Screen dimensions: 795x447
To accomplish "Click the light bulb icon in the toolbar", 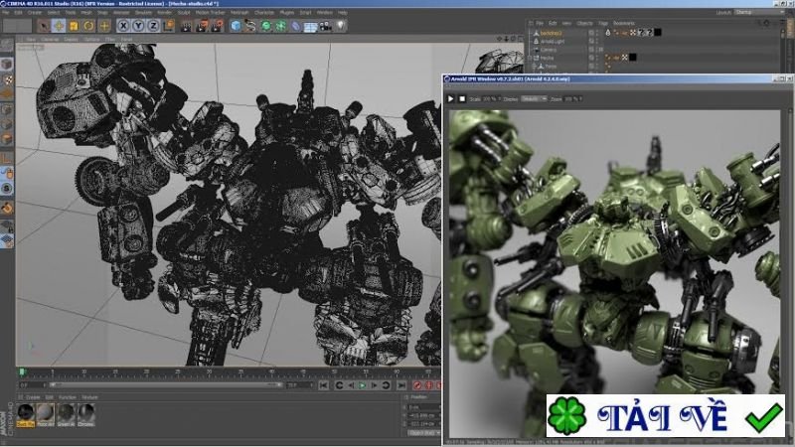I will click(340, 25).
